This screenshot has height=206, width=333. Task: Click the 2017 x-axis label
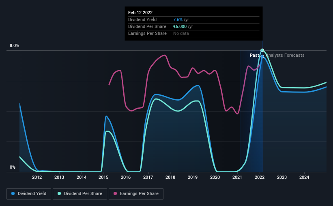pos(148,177)
